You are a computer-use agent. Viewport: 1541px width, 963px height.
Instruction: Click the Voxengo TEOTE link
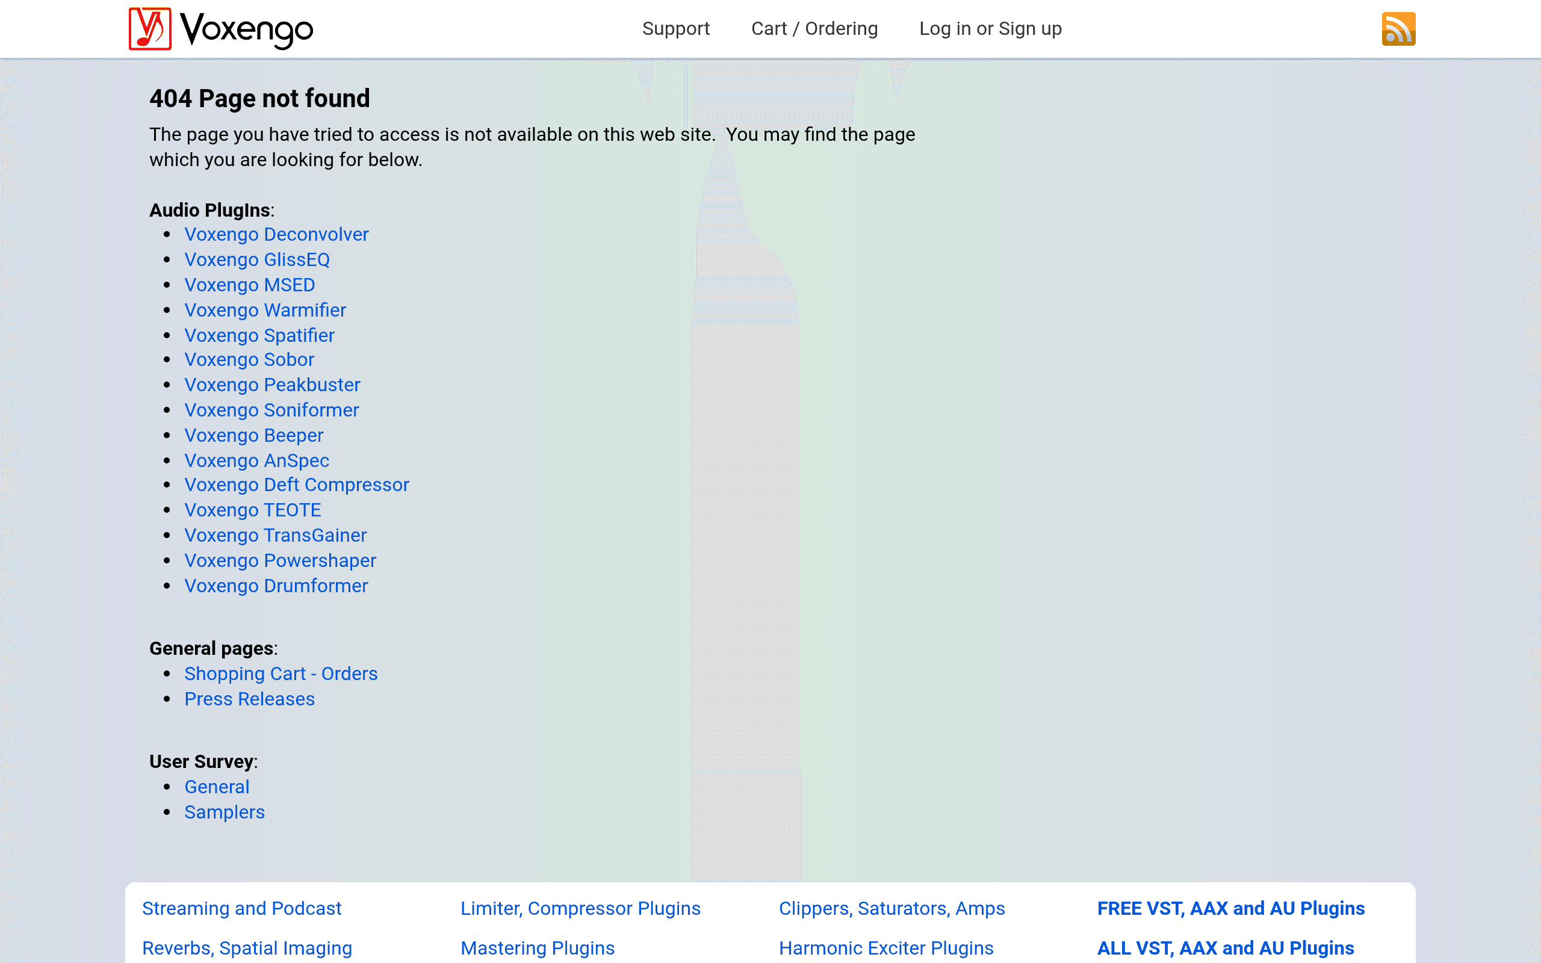253,510
